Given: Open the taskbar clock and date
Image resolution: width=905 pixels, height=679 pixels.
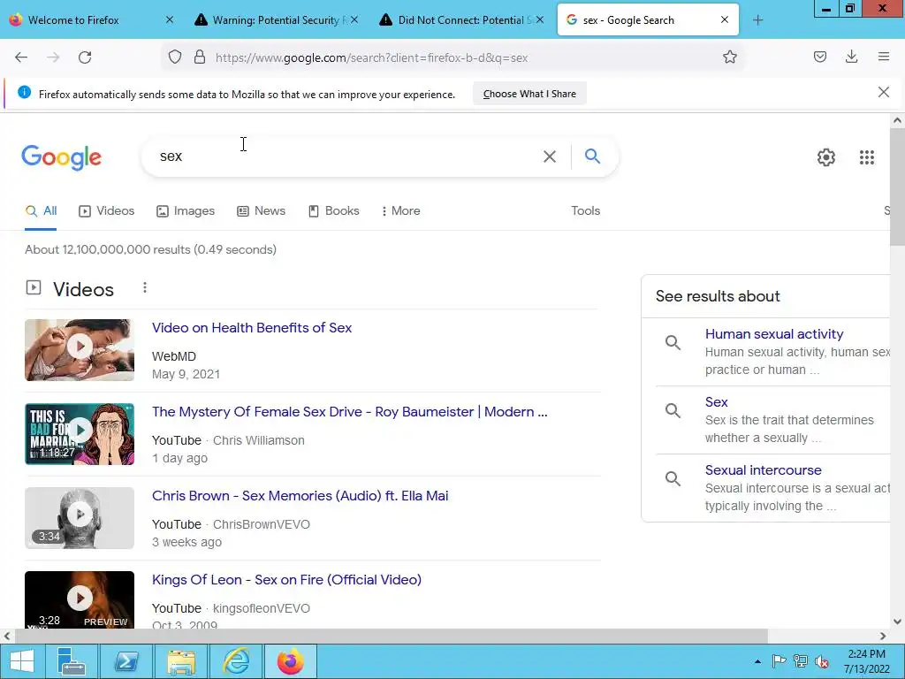Looking at the screenshot, I should click(x=866, y=661).
